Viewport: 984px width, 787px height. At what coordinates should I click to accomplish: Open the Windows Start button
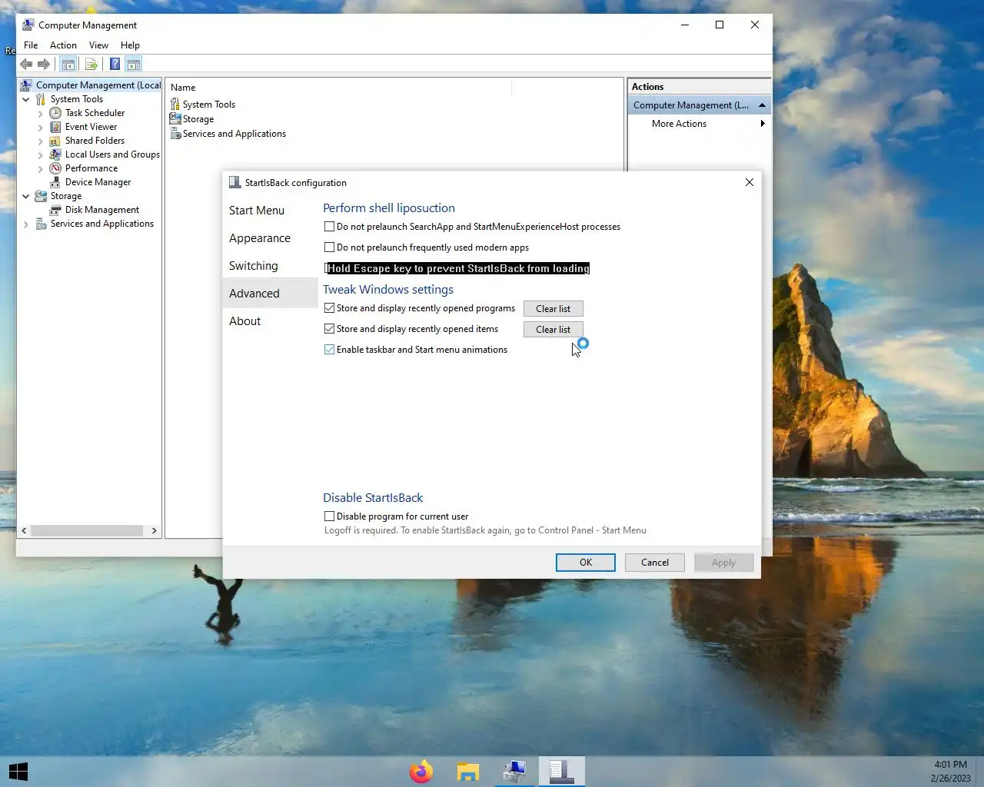[18, 771]
